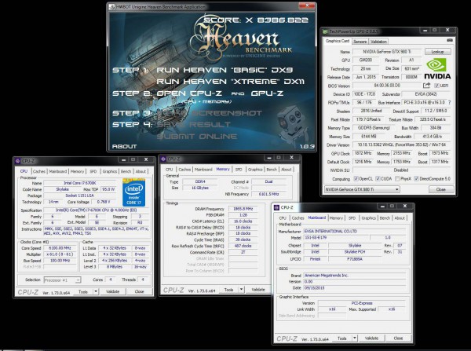The height and width of the screenshot is (351, 471).
Task: Click Close in CPU-Z CPU window
Action: click(140, 291)
